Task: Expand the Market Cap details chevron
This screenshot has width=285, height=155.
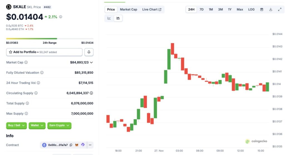Action: click(92, 63)
